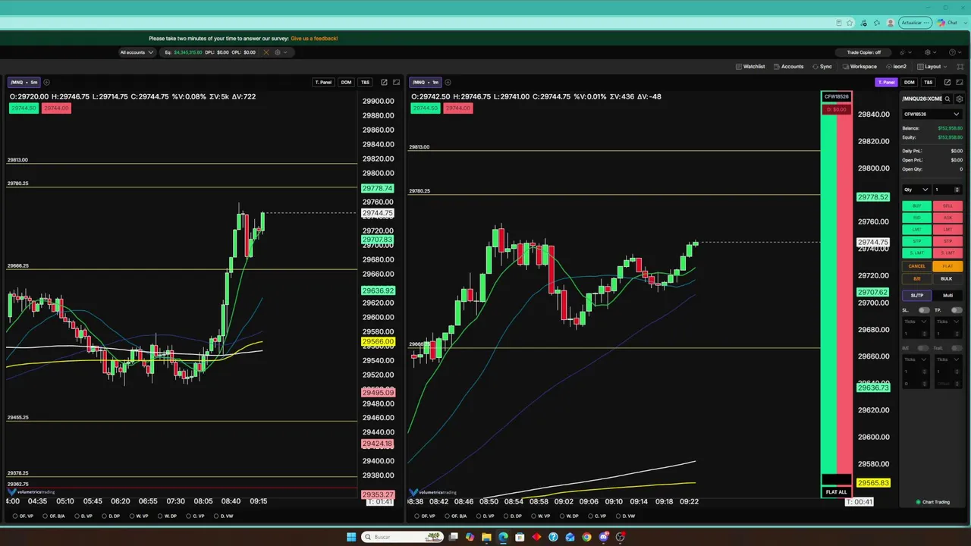Click the FLAT ALL button
971x546 pixels.
coord(836,492)
